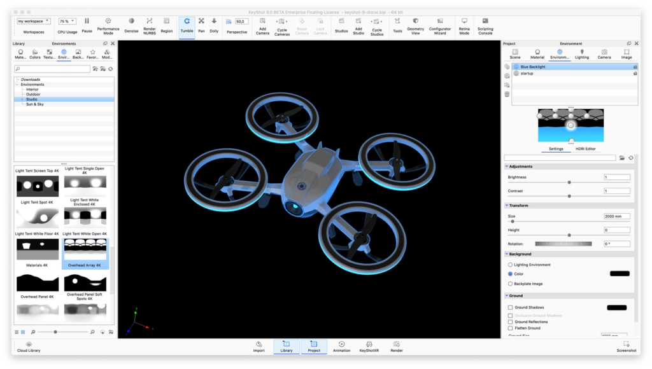Collapse the Transform section

point(507,205)
